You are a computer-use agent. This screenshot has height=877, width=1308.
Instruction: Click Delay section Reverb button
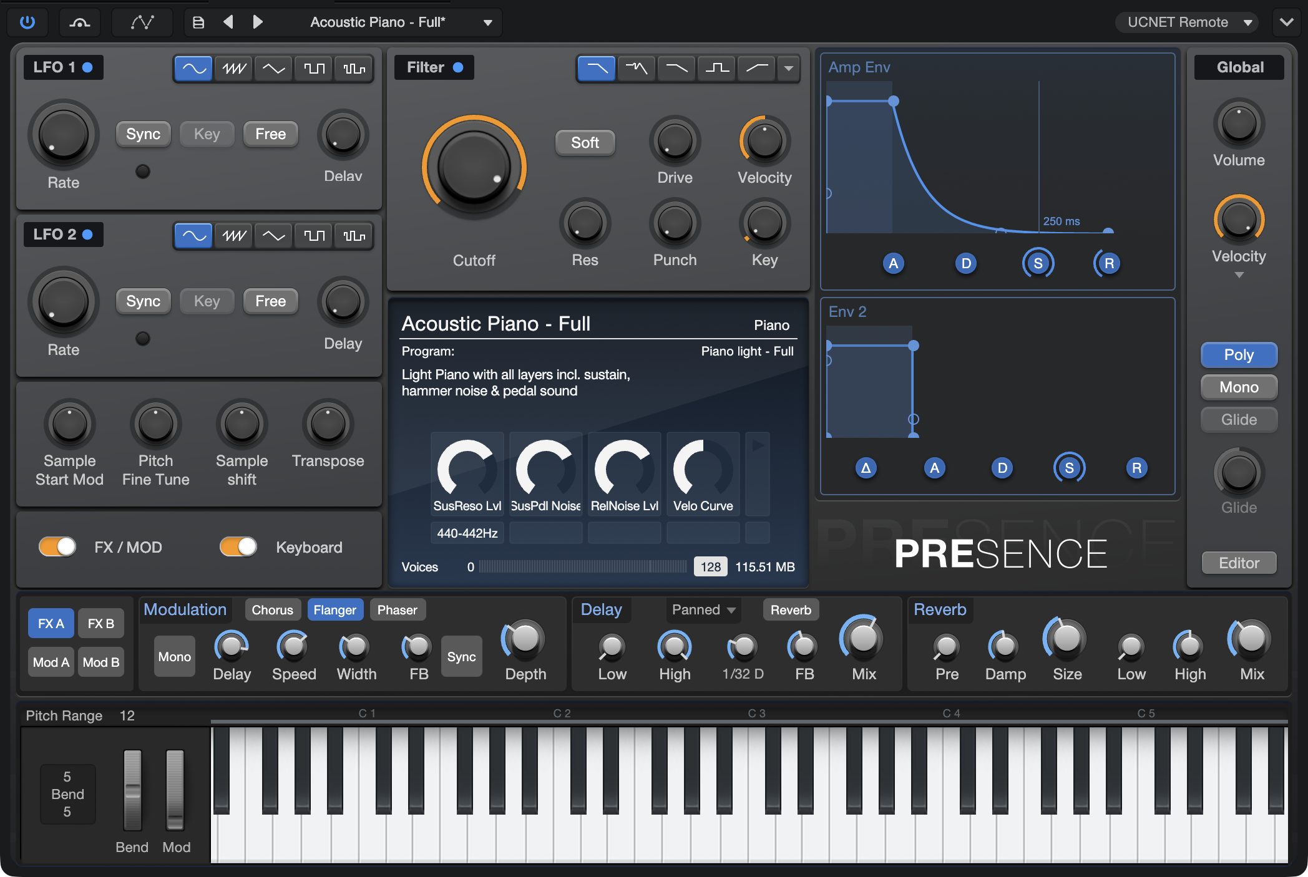(x=791, y=610)
